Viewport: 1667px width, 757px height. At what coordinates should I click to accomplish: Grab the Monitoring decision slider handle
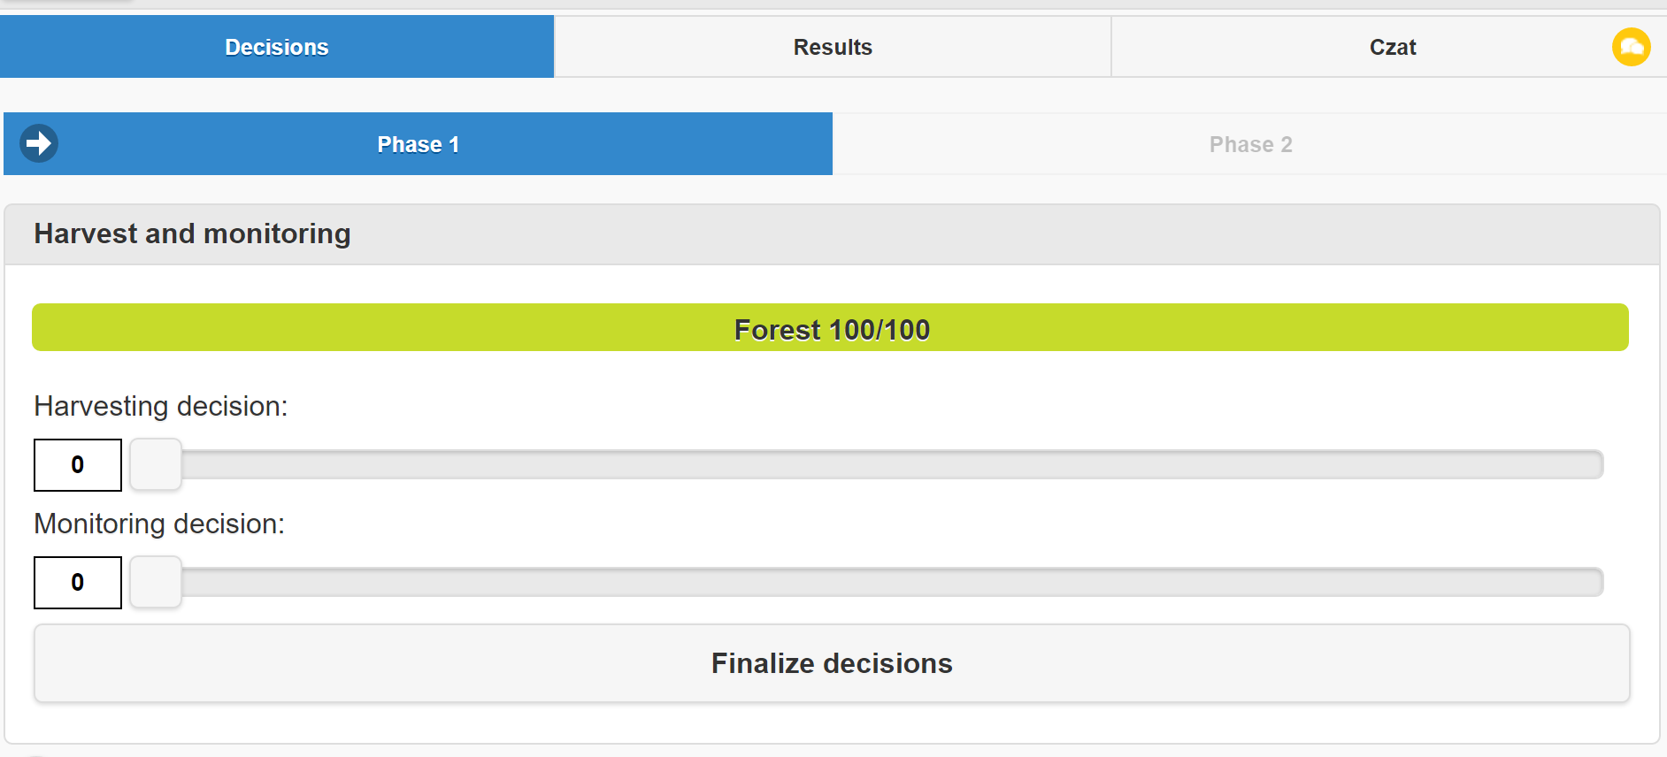(x=155, y=582)
